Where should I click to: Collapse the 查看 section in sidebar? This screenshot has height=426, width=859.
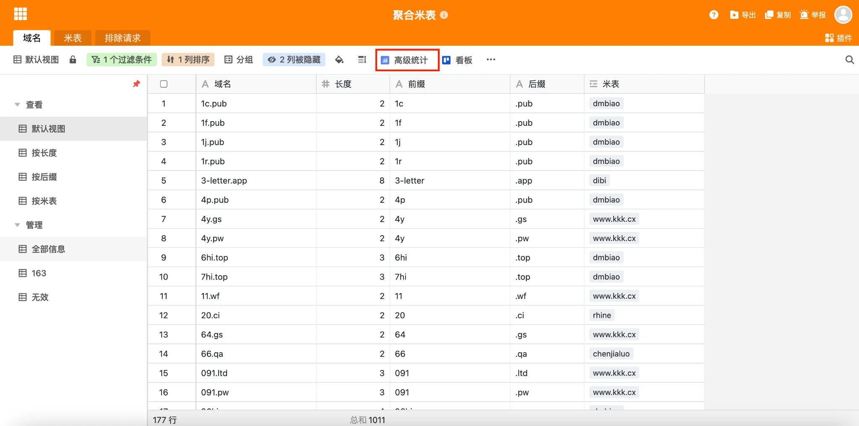(x=18, y=105)
